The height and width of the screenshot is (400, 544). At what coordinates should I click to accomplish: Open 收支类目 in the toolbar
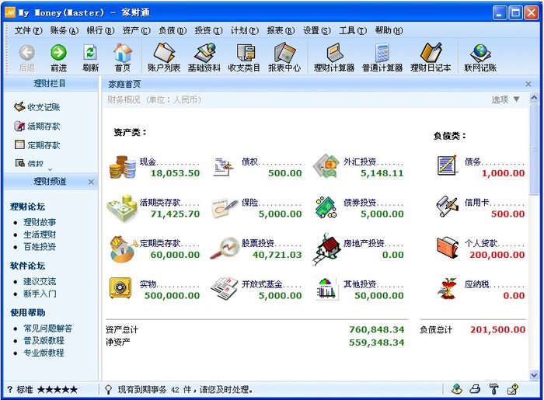point(246,57)
